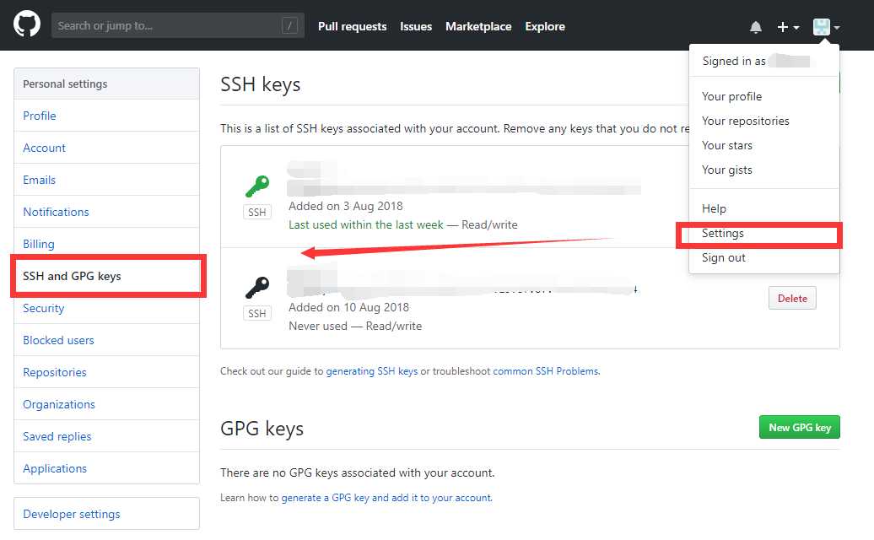Click the slash shortcut icon in search
The width and height of the screenshot is (874, 540).
pos(289,25)
